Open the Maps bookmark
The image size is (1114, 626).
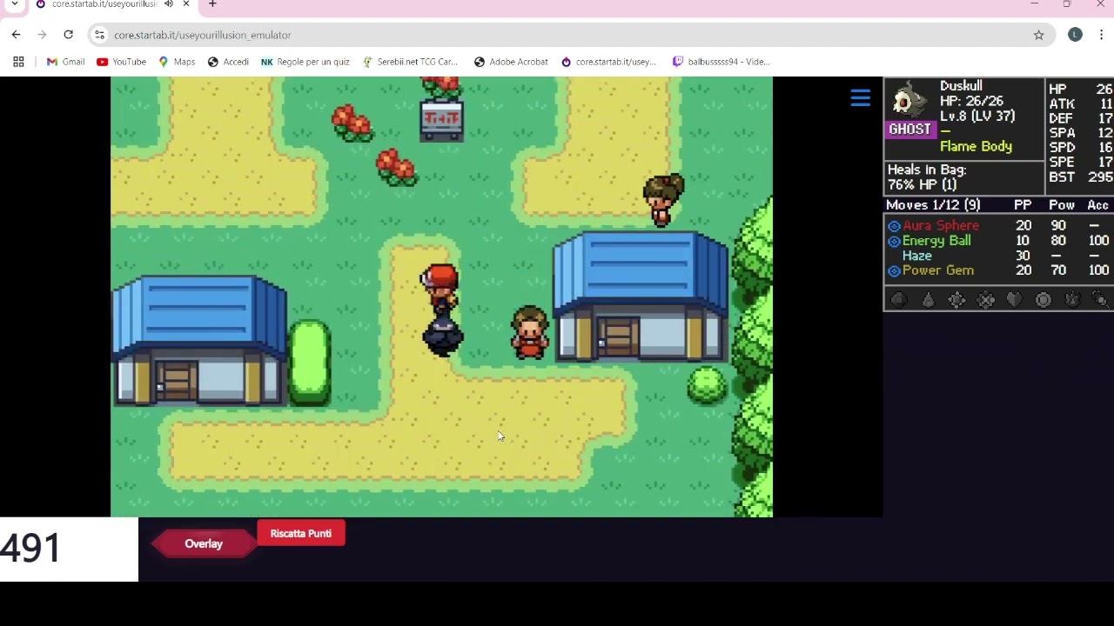click(176, 62)
